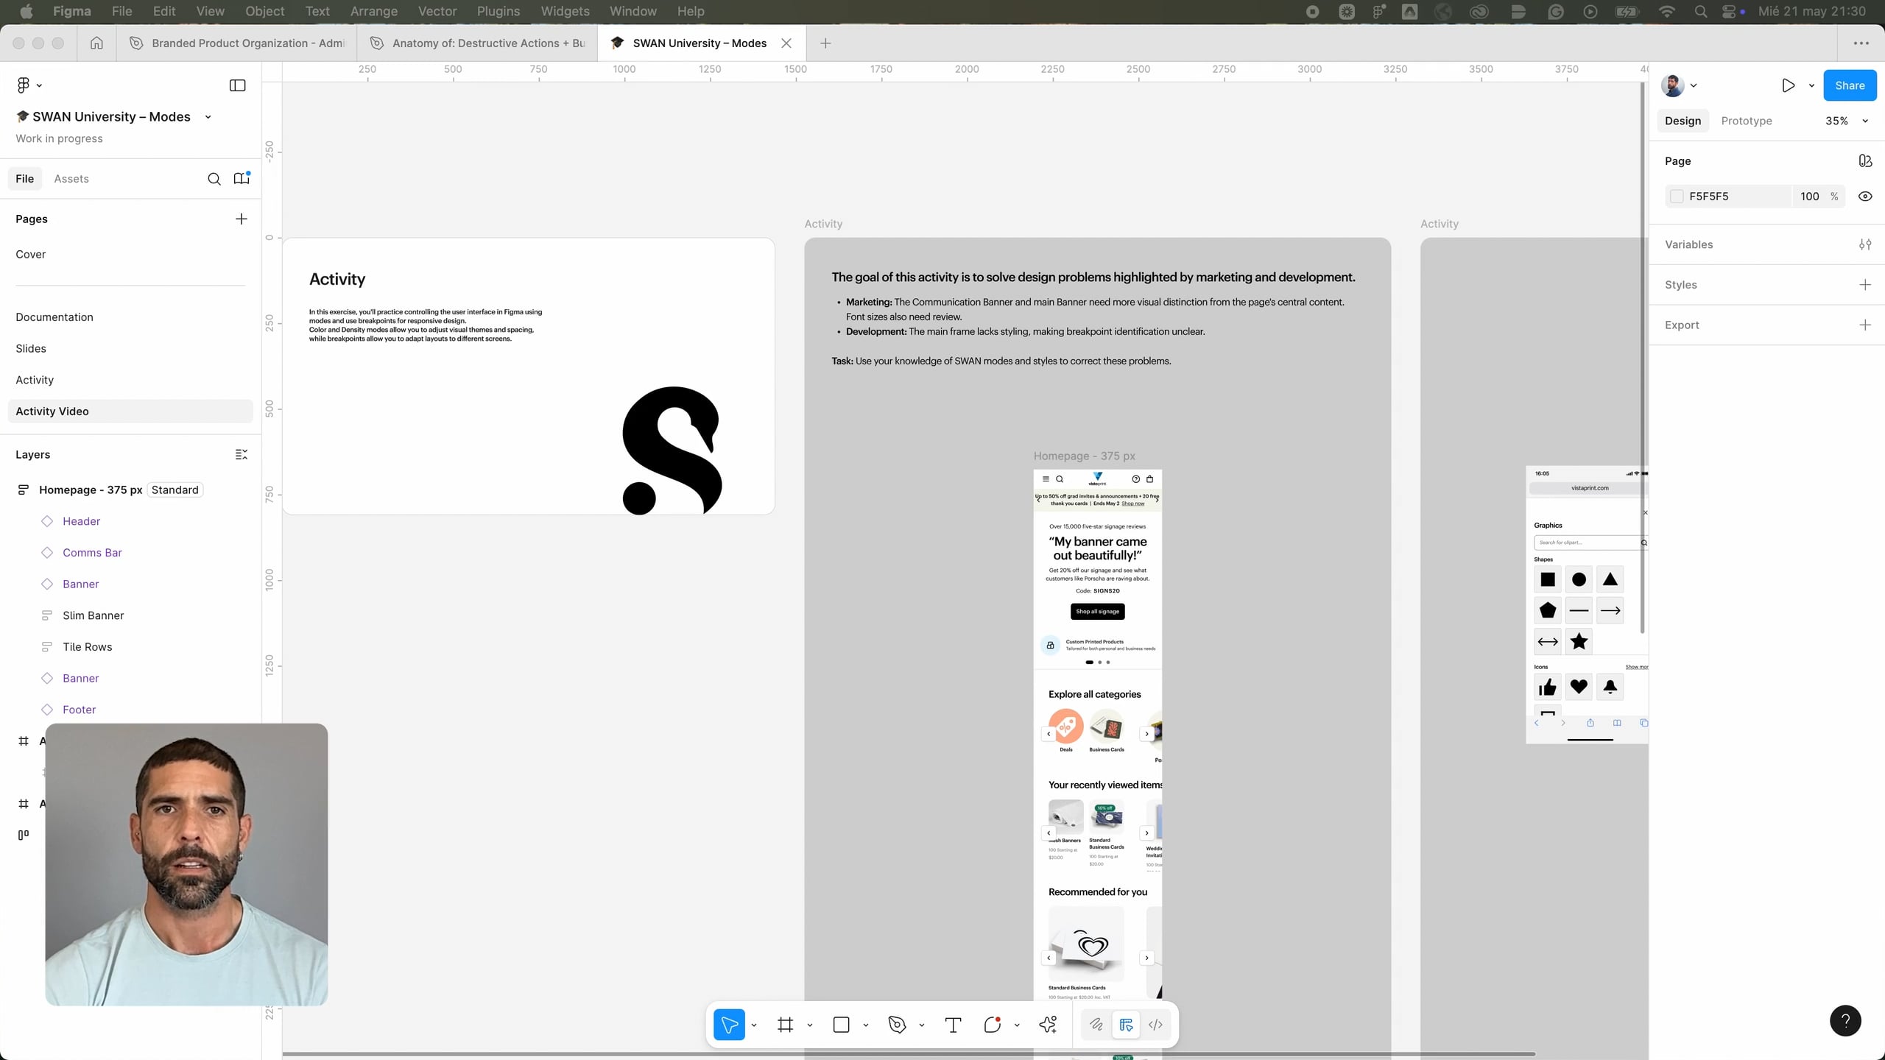Select the Comms Bar layer

92,553
